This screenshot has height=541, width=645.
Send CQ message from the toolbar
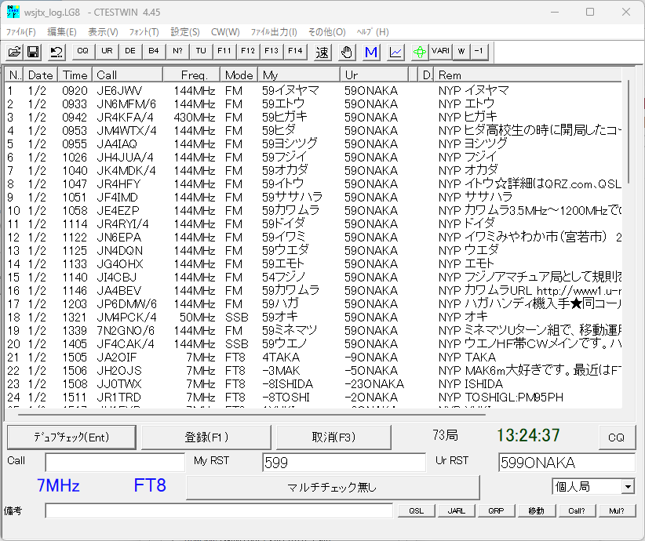82,52
